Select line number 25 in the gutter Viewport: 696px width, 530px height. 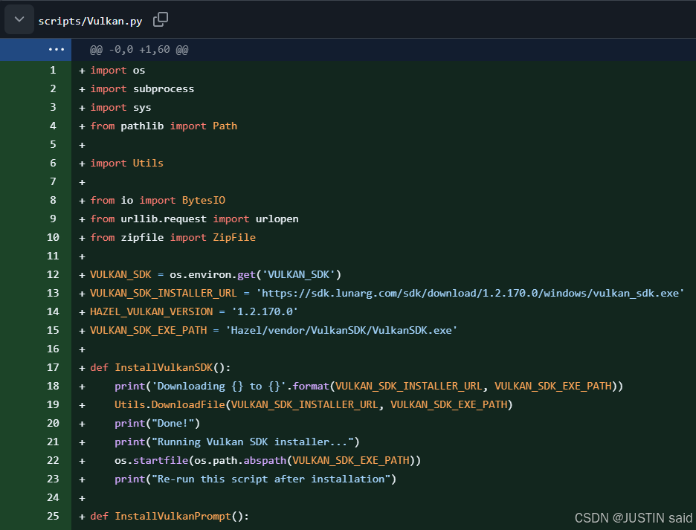pos(53,516)
